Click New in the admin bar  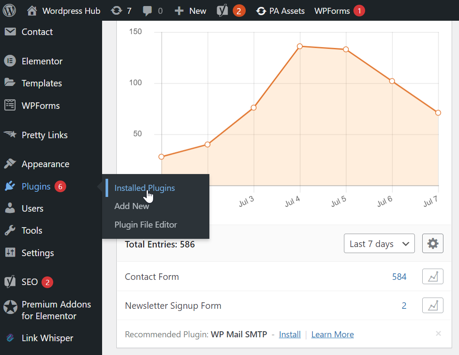(198, 11)
